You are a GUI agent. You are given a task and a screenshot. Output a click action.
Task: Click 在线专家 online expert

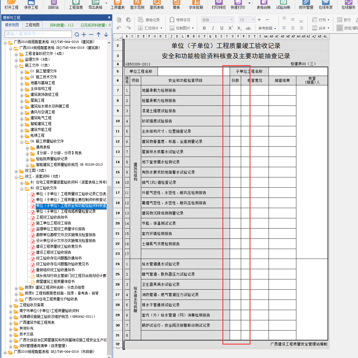(x=326, y=5)
